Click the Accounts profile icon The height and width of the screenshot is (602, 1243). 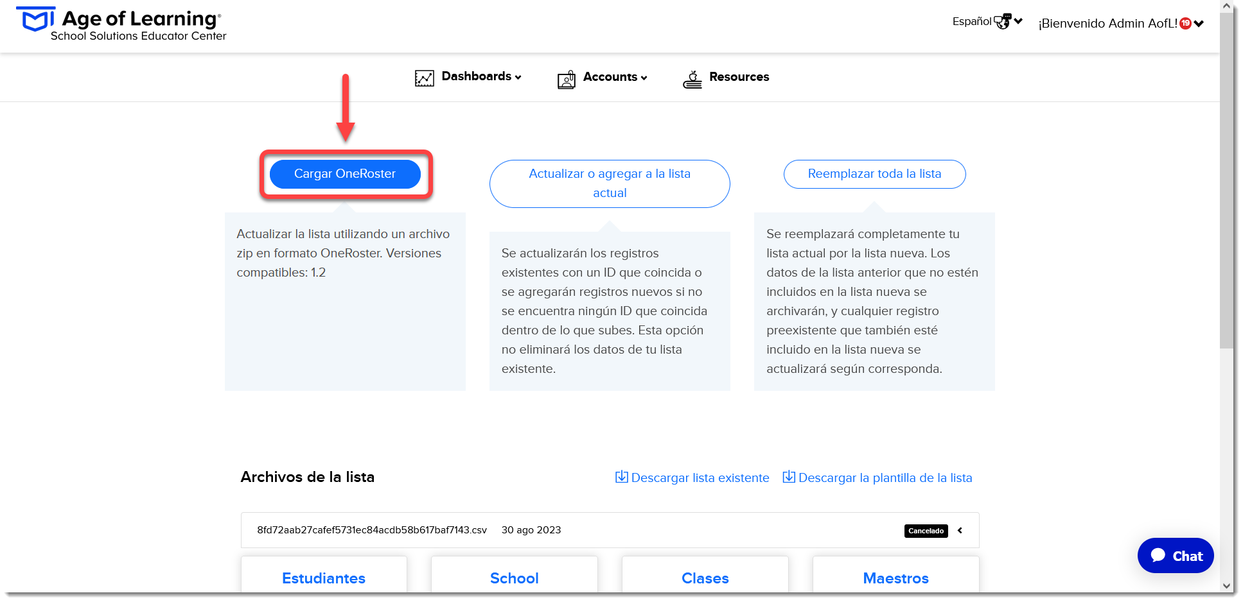click(x=566, y=79)
